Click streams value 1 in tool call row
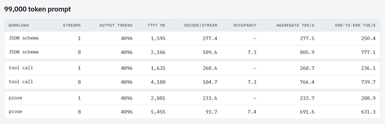This screenshot has width=385, height=124. (79, 68)
